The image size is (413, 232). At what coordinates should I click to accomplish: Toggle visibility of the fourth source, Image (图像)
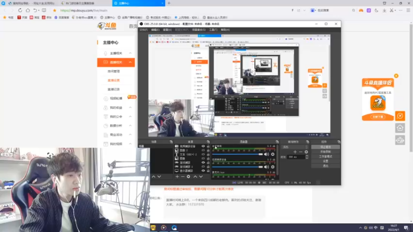[x=203, y=158]
